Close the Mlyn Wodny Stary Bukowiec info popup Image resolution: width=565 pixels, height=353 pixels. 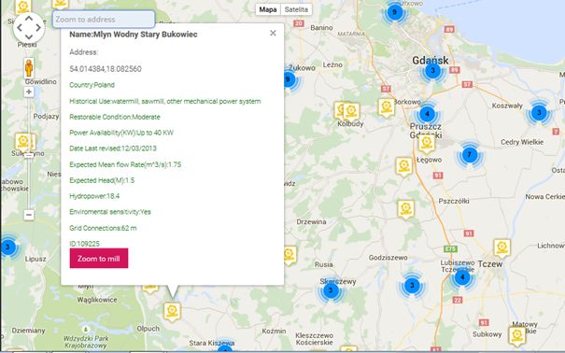coord(273,33)
